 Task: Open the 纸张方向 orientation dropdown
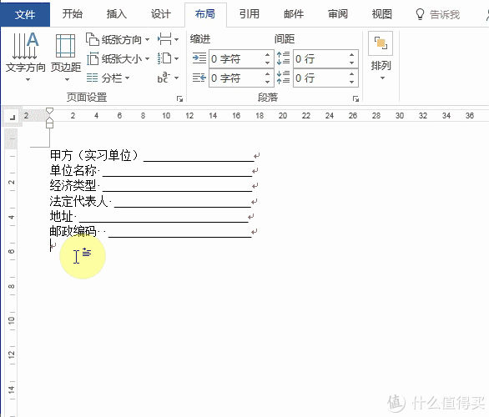coord(118,39)
